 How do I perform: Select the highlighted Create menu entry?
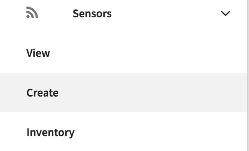(x=124, y=92)
